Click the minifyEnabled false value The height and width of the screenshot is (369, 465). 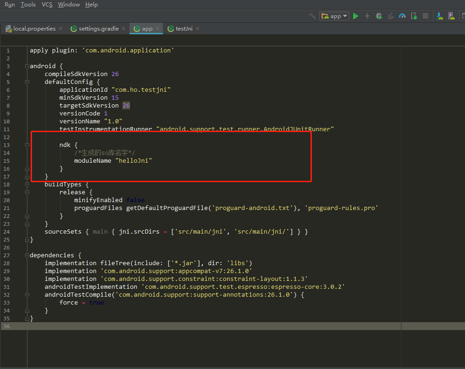136,200
